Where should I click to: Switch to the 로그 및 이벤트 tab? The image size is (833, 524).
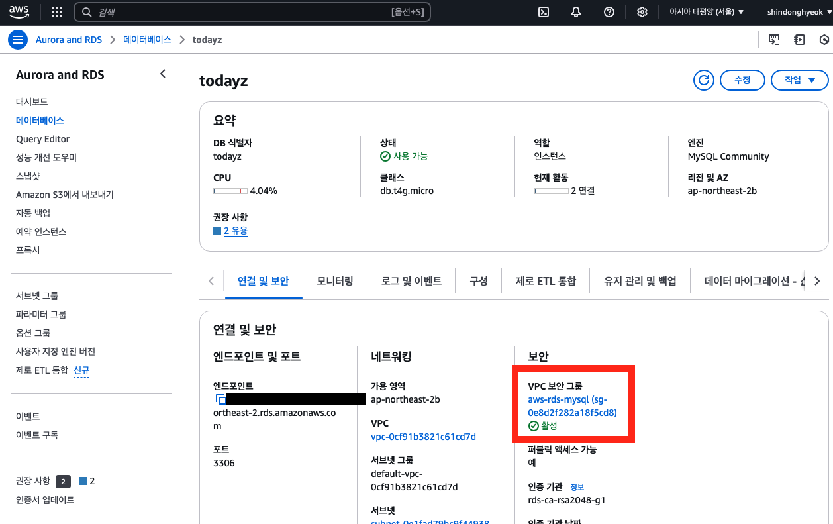point(411,281)
